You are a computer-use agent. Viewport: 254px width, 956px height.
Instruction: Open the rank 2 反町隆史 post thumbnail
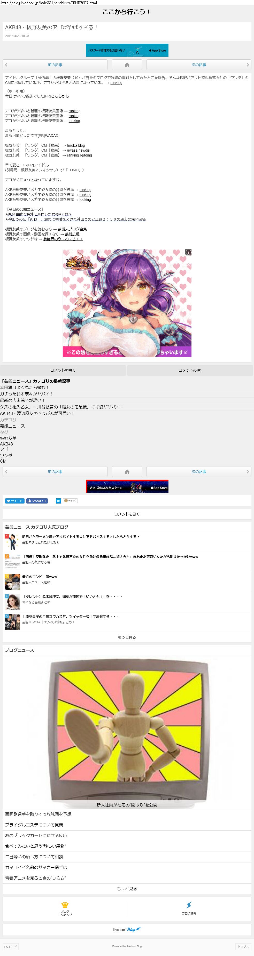coord(12,562)
